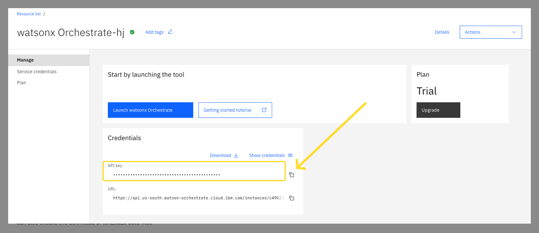Reveal credentials using the eye icon

click(290, 155)
